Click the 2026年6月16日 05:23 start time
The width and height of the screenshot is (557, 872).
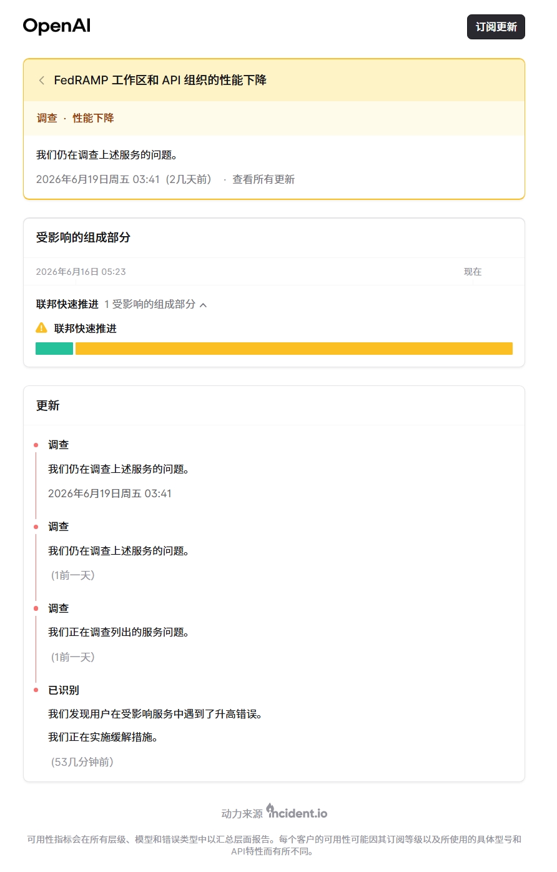click(x=81, y=272)
